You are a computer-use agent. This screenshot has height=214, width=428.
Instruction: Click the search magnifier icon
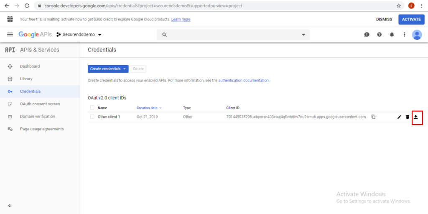164,35
